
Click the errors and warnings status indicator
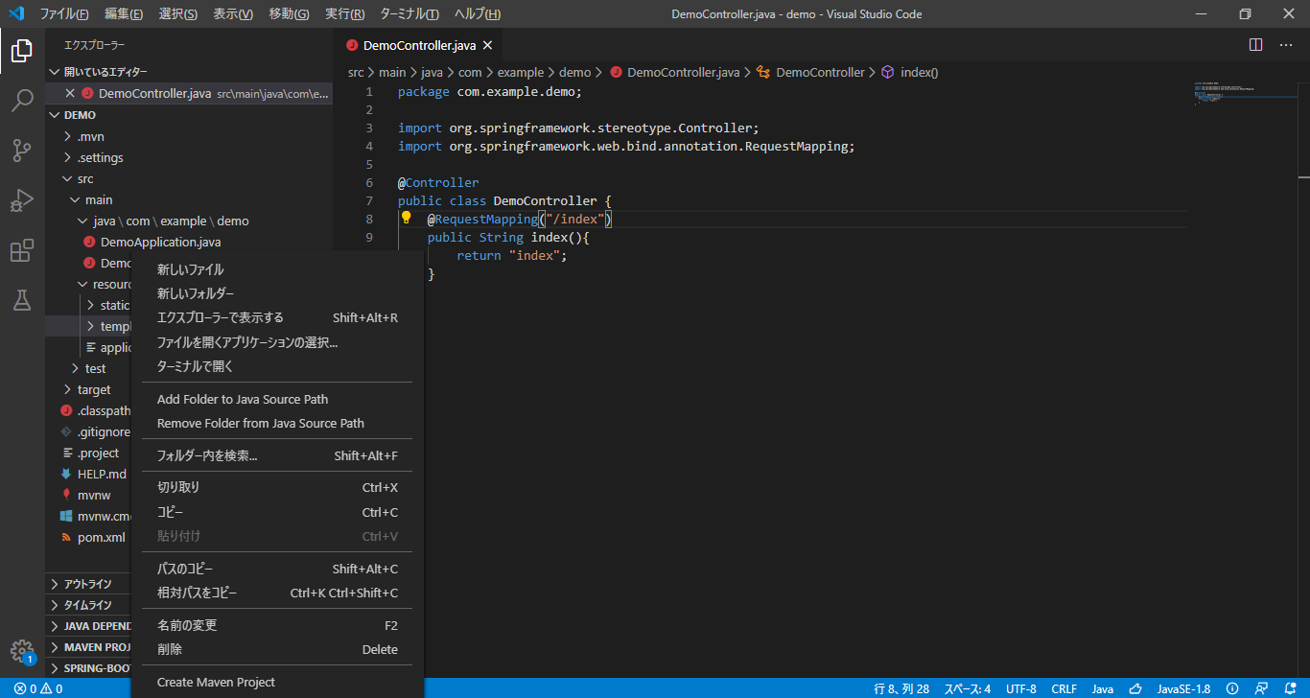pos(38,688)
